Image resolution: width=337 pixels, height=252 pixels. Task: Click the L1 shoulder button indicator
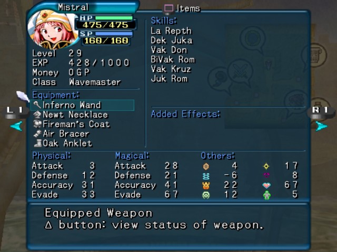pyautogui.click(x=16, y=112)
